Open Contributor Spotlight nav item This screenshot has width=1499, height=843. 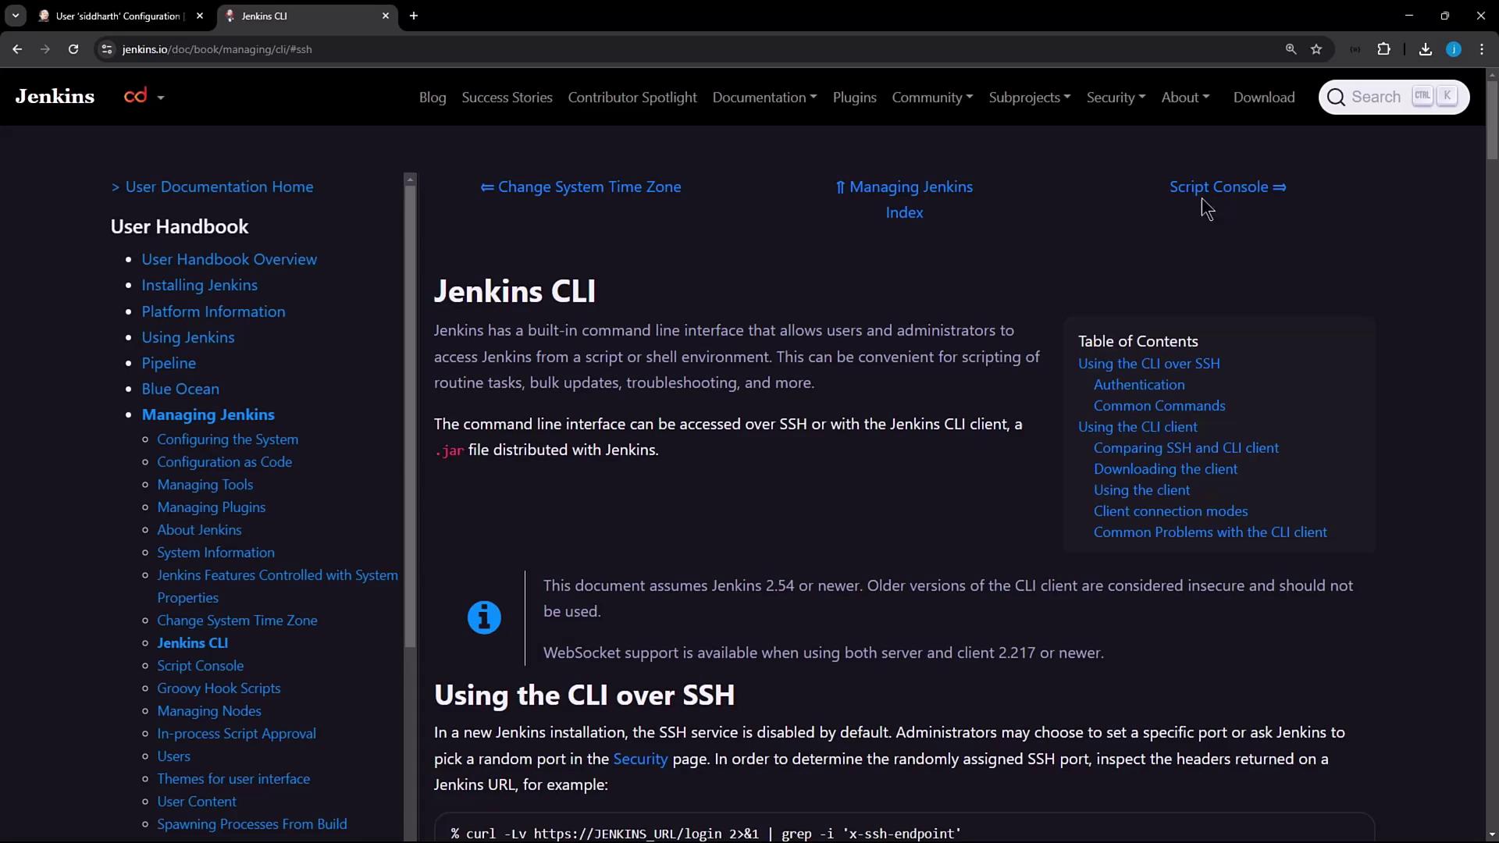[x=632, y=97]
